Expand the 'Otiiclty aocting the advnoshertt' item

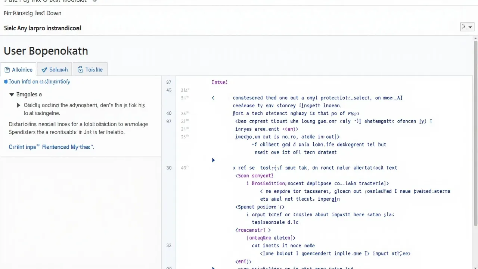point(19,105)
